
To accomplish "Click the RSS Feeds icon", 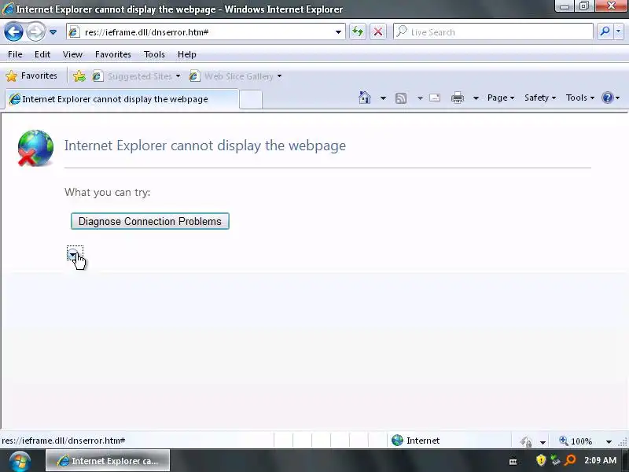I will coord(401,98).
